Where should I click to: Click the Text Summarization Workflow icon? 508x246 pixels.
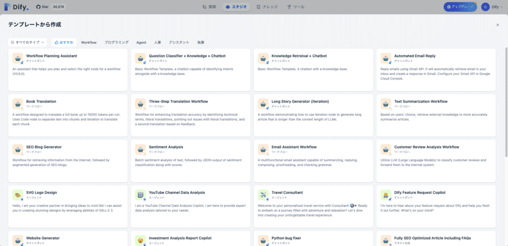click(386, 104)
